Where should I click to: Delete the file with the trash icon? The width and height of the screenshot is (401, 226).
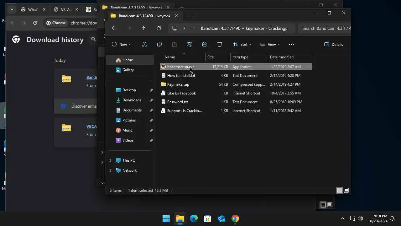point(220,45)
